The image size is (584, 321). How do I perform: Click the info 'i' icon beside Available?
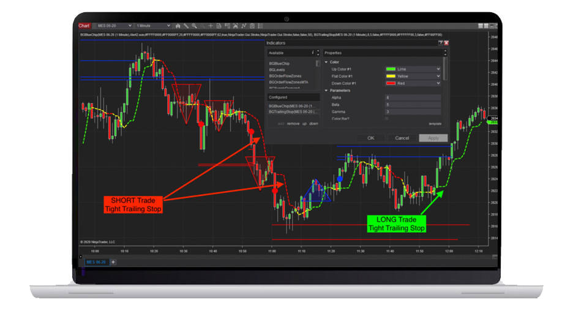click(x=312, y=53)
